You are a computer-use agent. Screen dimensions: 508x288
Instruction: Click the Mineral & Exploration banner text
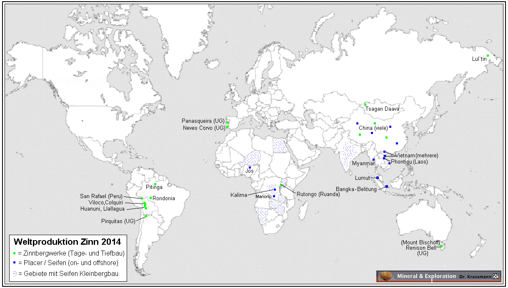[426, 276]
